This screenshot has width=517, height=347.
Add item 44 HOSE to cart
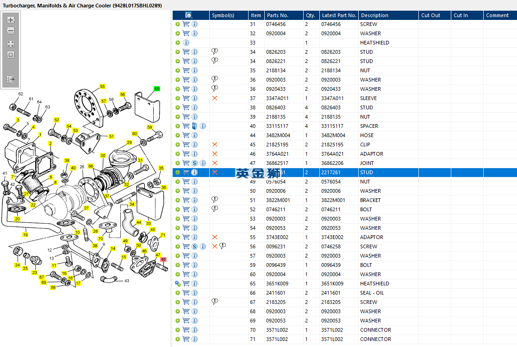point(186,135)
